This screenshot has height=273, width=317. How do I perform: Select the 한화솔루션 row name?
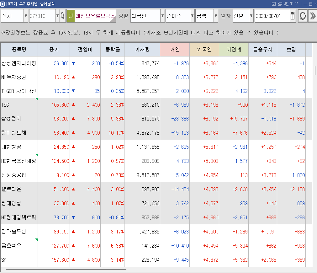pos(13,232)
